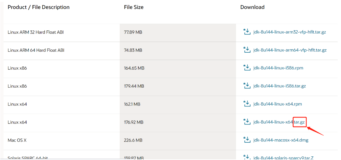
Task: Click the File Size column header
Action: (x=134, y=7)
